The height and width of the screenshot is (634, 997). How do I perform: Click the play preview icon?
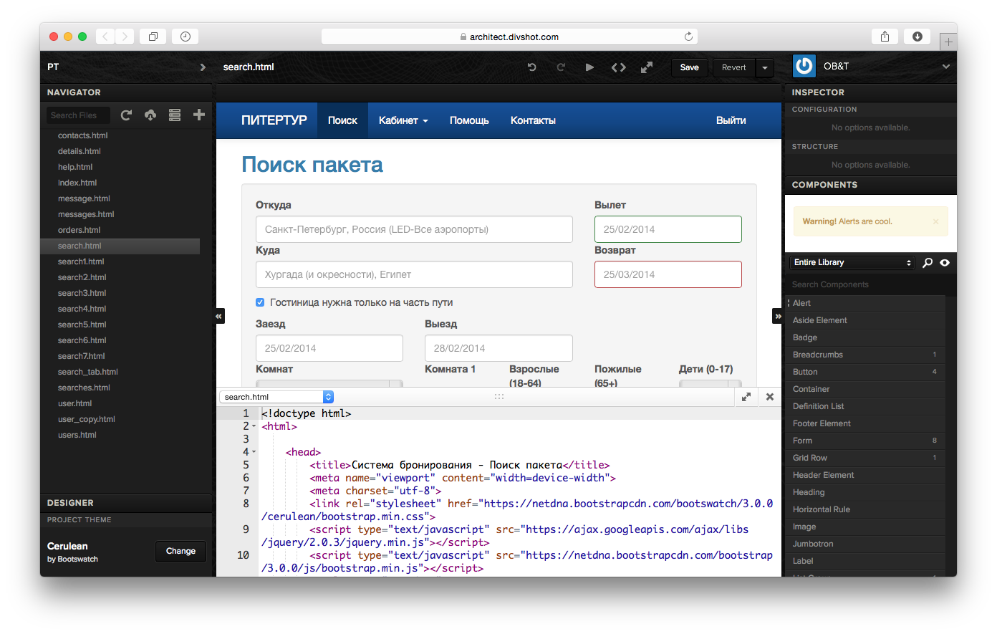[589, 67]
